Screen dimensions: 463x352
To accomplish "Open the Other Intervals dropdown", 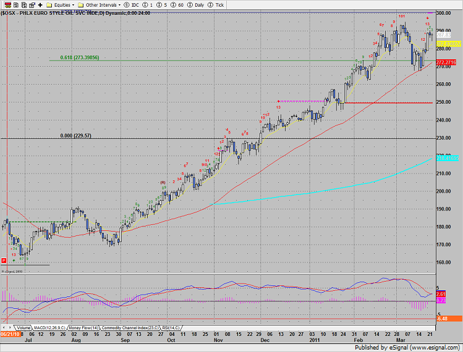I will tap(99, 5).
